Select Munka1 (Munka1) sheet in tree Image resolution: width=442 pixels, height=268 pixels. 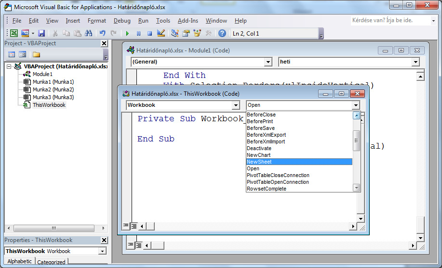tap(54, 82)
